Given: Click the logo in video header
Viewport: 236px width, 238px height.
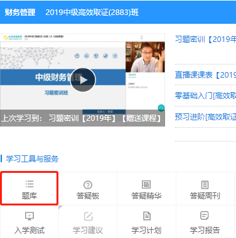Looking at the screenshot, I should (13, 38).
